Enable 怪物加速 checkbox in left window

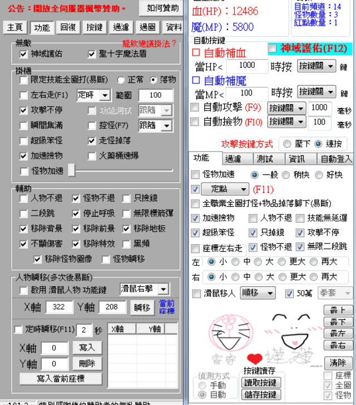(24, 171)
